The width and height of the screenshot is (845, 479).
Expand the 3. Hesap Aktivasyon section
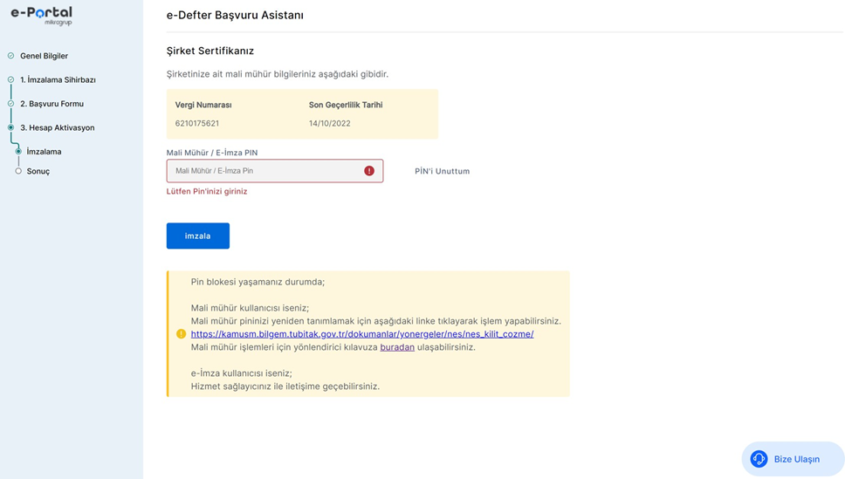click(57, 127)
